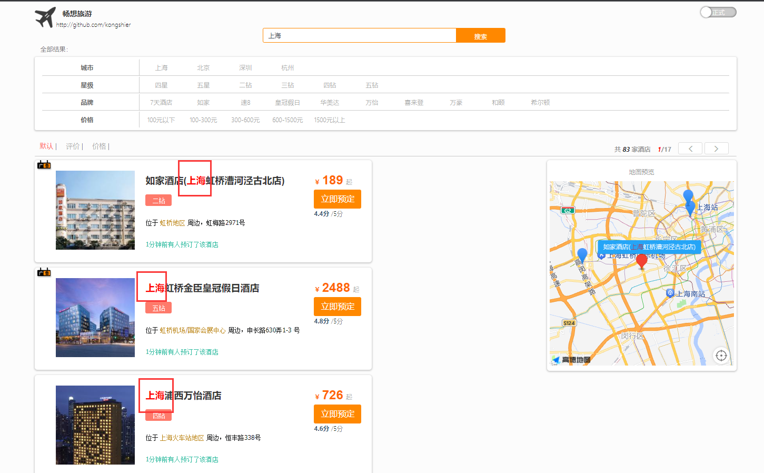Click the orange 搜索 button
This screenshot has width=764, height=473.
[480, 35]
